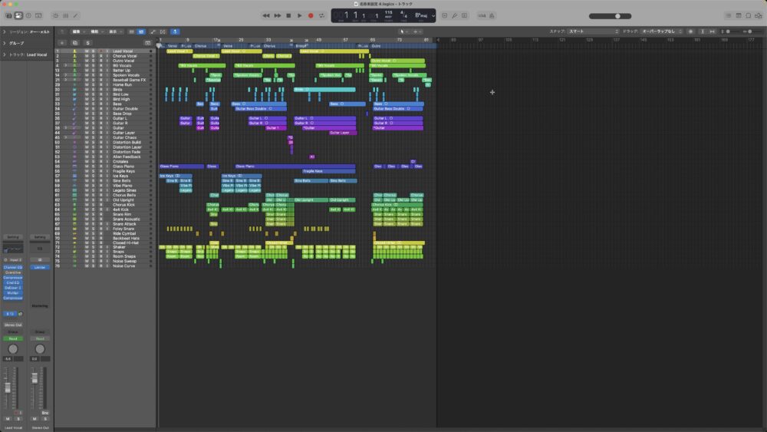Screen dimensions: 767x432
Task: Toggle Cycle mode in the transport
Action: [322, 15]
